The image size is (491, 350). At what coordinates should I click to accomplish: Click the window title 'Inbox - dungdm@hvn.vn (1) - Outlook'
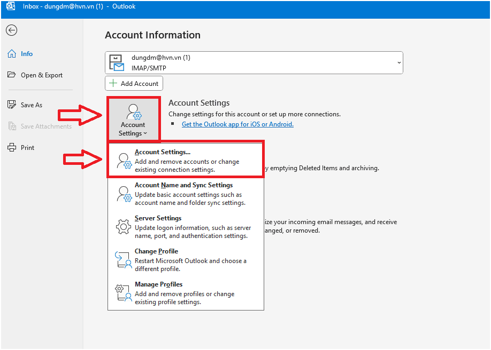(x=79, y=6)
